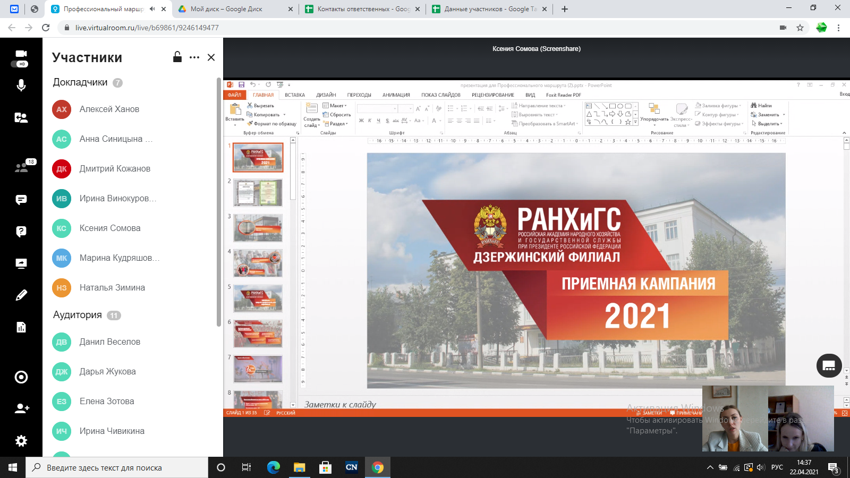850x478 pixels.
Task: Click the screen sharing icon in the sidebar
Action: (21, 263)
